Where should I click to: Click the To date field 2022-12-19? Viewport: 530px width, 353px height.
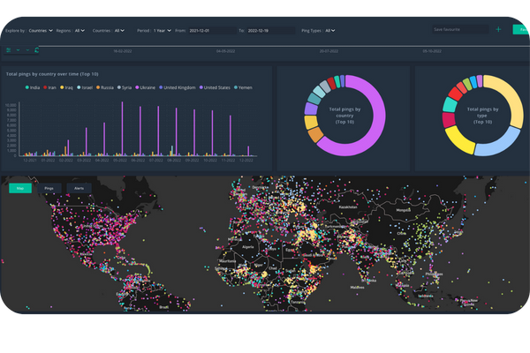point(271,30)
